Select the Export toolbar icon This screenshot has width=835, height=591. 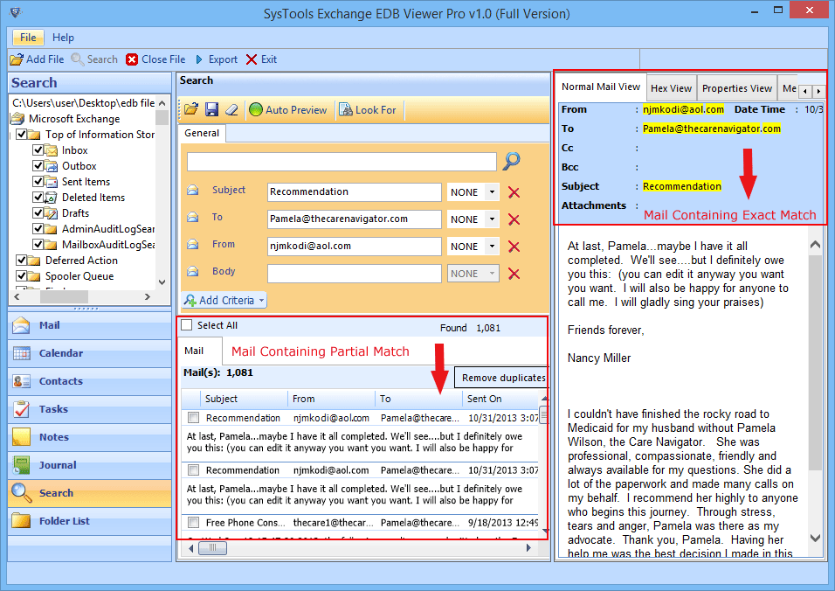click(217, 59)
